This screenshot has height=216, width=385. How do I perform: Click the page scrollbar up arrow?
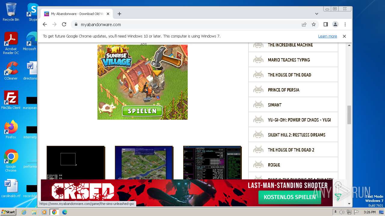[x=349, y=45]
